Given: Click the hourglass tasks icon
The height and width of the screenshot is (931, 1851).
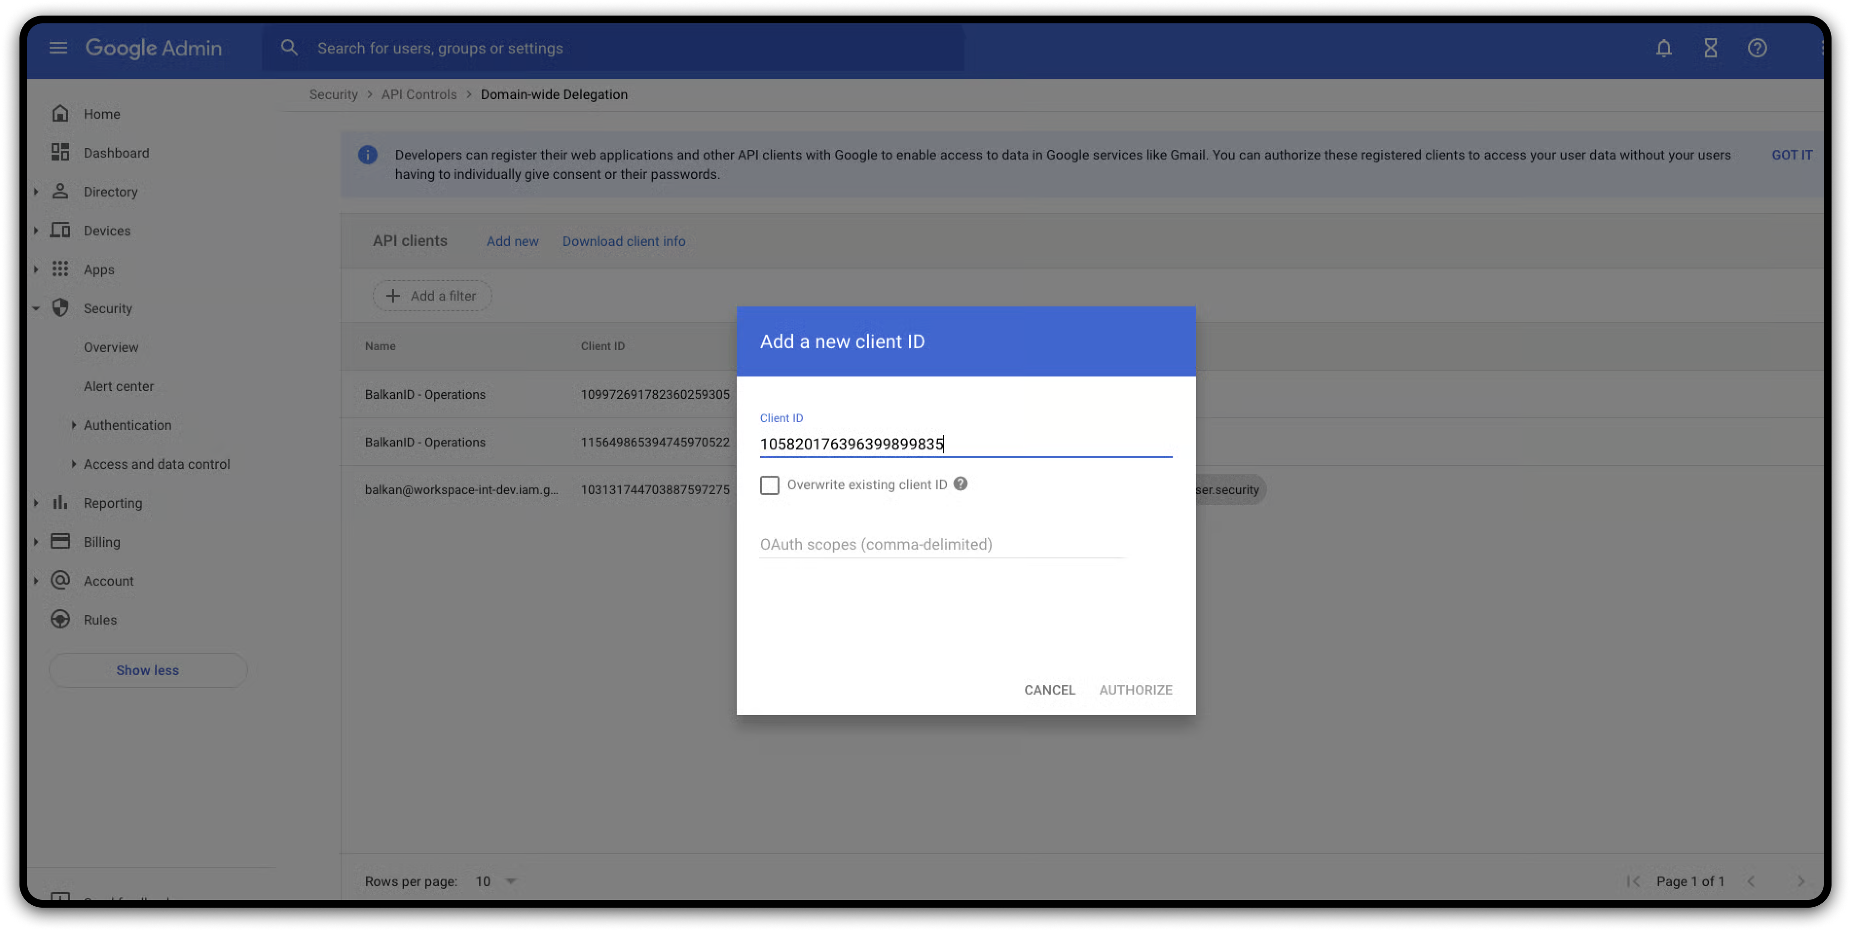Looking at the screenshot, I should (x=1710, y=48).
